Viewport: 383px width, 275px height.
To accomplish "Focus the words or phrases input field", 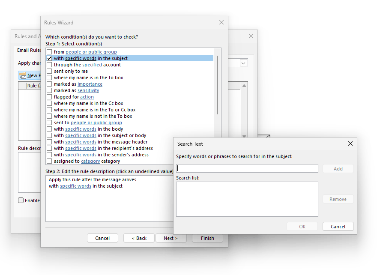I will coord(247,168).
